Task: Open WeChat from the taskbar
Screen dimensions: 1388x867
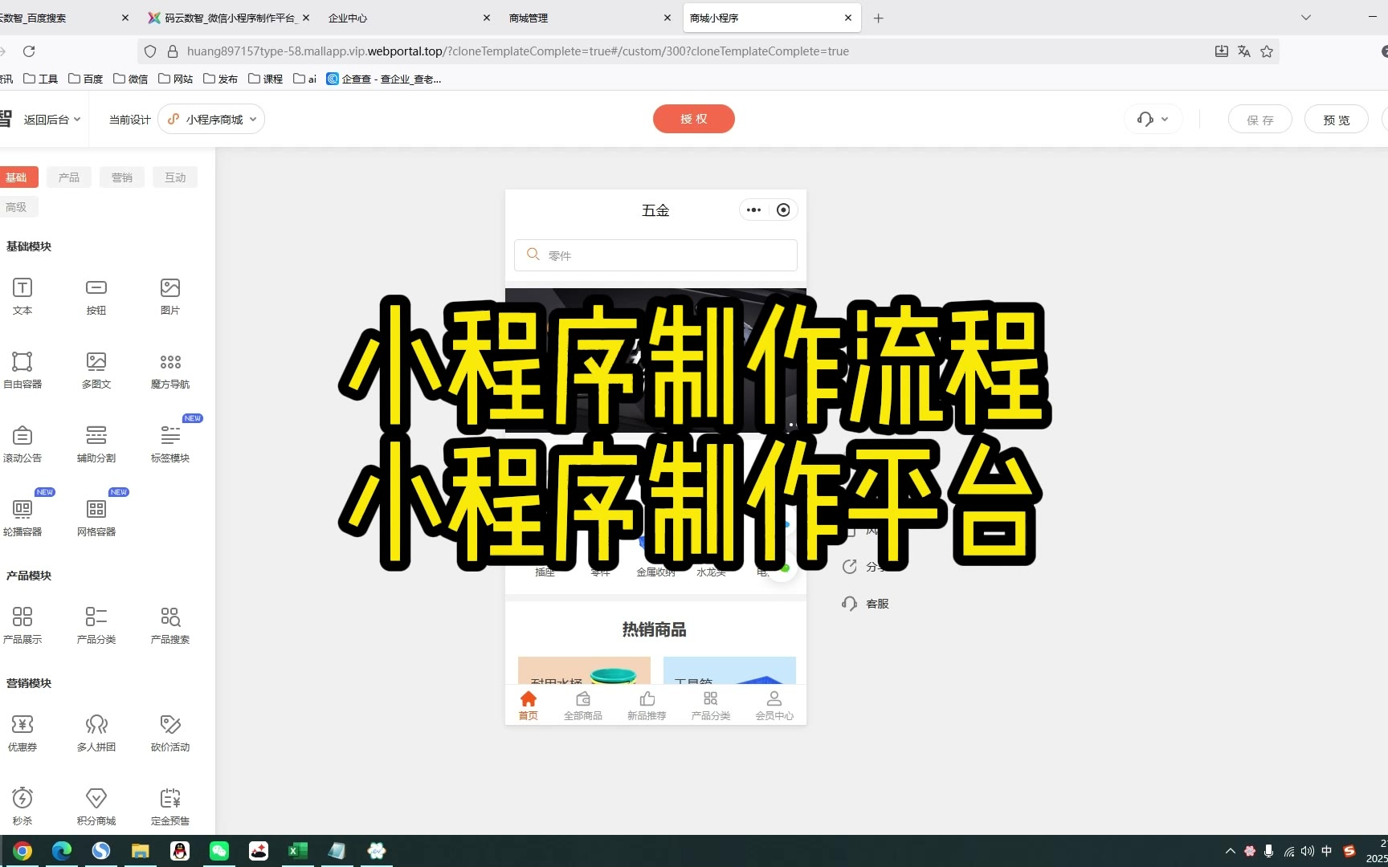Action: pyautogui.click(x=219, y=851)
